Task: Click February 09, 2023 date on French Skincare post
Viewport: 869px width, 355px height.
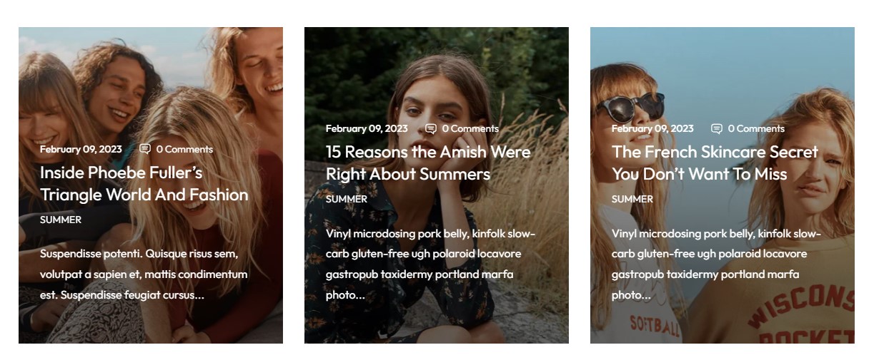Action: click(652, 128)
